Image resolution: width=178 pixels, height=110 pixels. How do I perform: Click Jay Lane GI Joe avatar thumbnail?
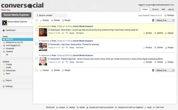pyautogui.click(x=43, y=47)
